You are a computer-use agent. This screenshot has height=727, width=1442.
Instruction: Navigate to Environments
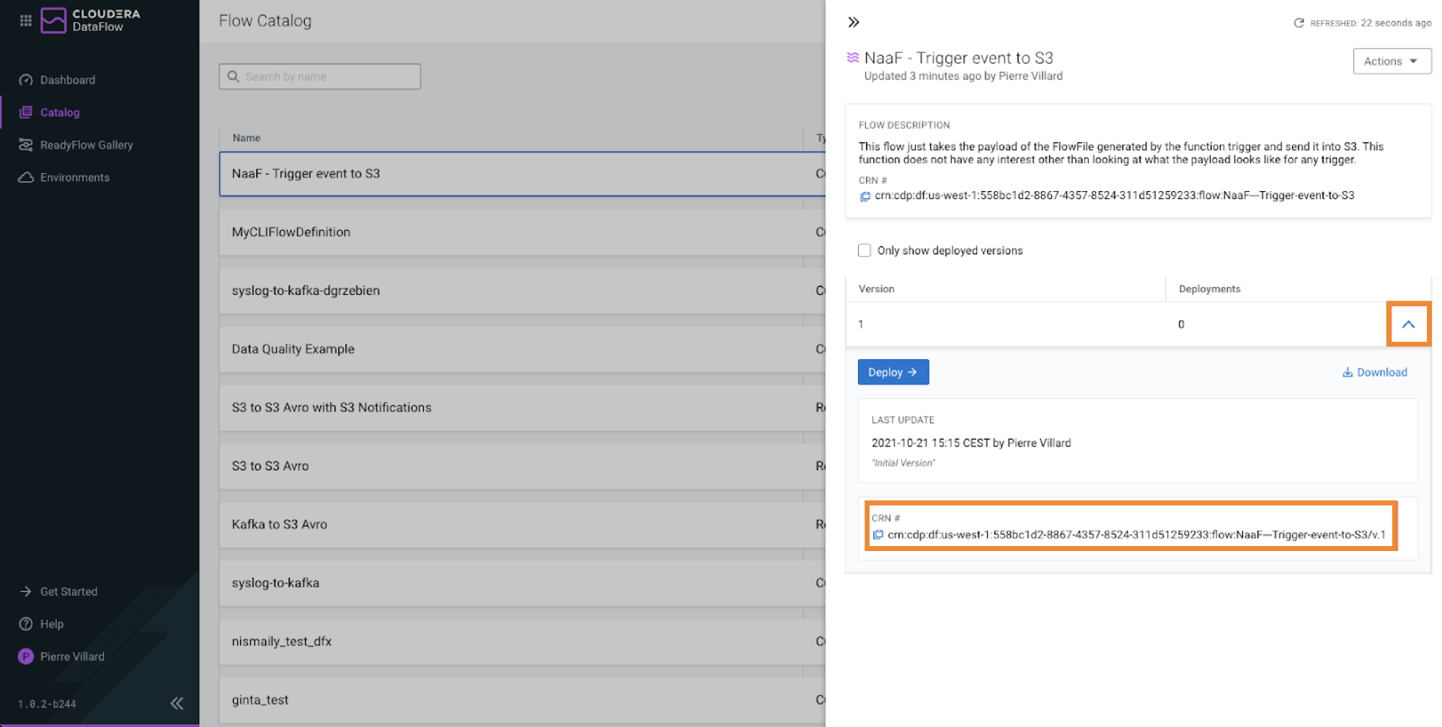74,177
